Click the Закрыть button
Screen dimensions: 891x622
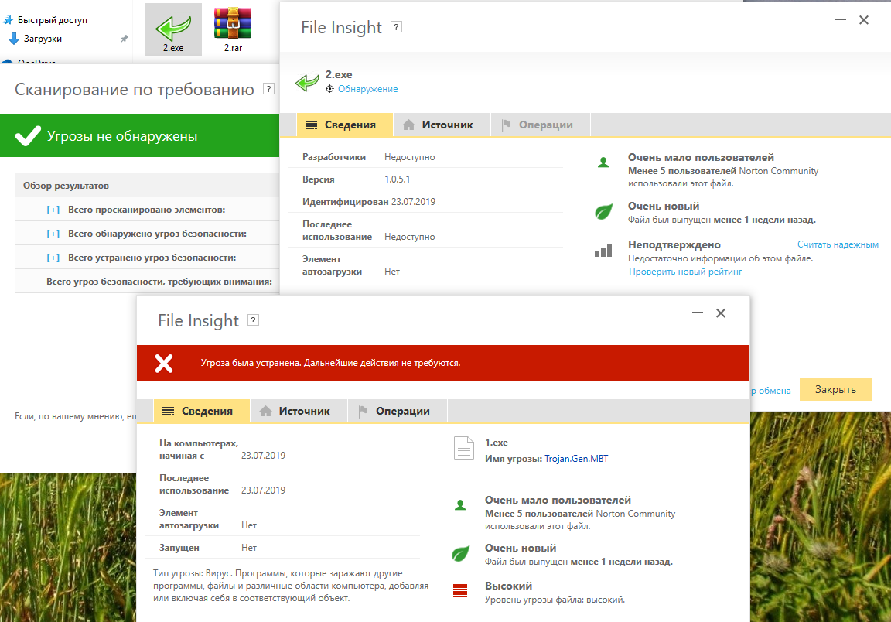pyautogui.click(x=835, y=389)
